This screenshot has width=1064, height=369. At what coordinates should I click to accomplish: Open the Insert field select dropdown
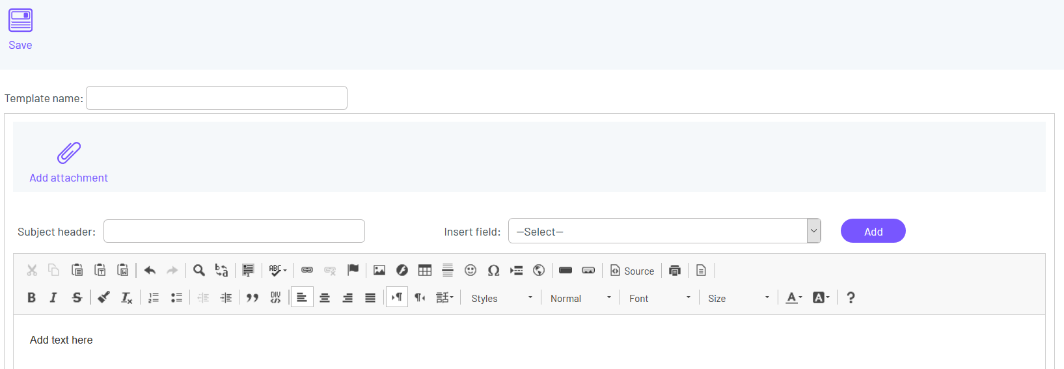(664, 231)
